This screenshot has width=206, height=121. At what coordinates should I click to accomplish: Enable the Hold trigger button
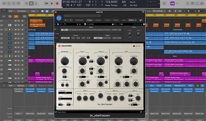click(117, 38)
